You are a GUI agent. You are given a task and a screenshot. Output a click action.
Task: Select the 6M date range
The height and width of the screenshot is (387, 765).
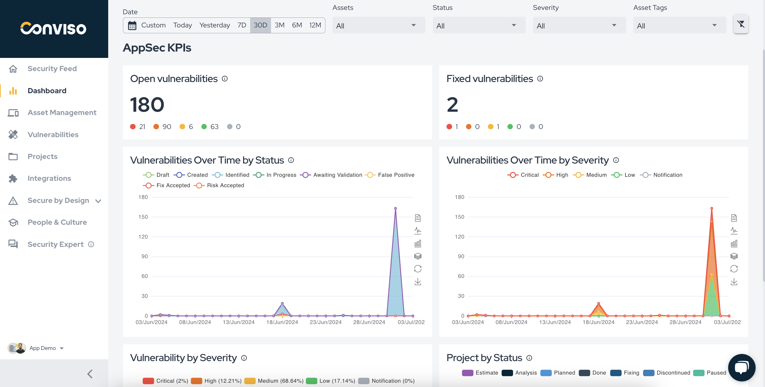[297, 25]
